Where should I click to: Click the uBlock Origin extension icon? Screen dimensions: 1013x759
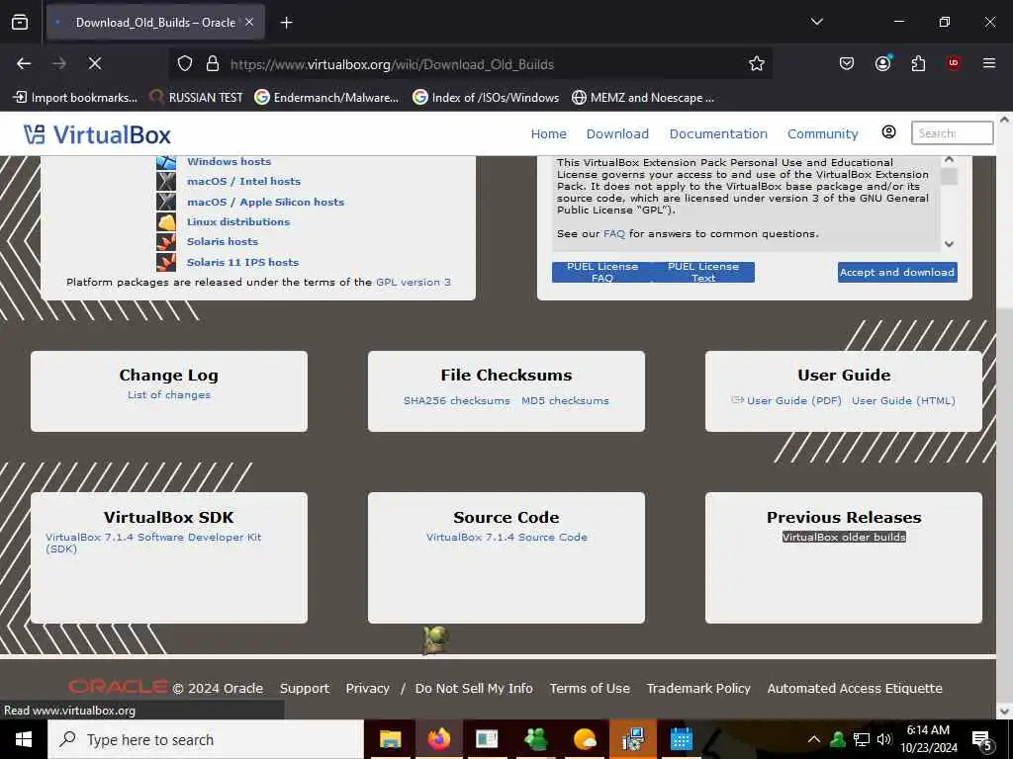pos(954,63)
